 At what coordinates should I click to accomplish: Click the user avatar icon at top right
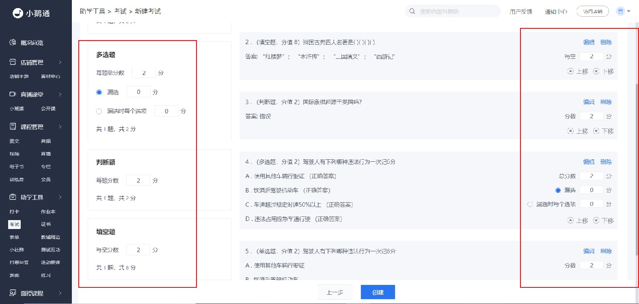tap(620, 11)
